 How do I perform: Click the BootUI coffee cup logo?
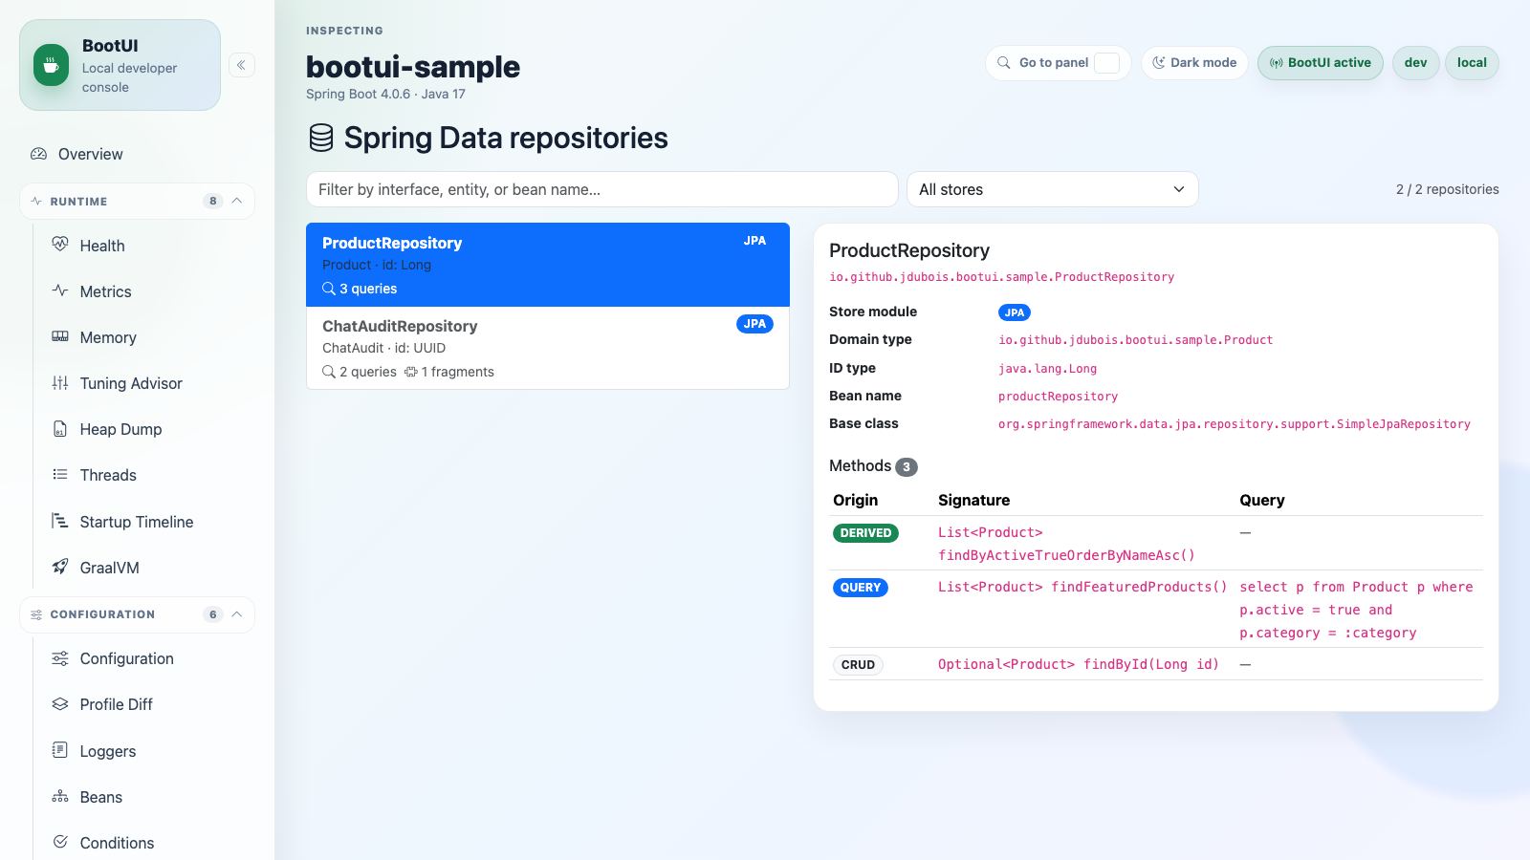pos(52,65)
